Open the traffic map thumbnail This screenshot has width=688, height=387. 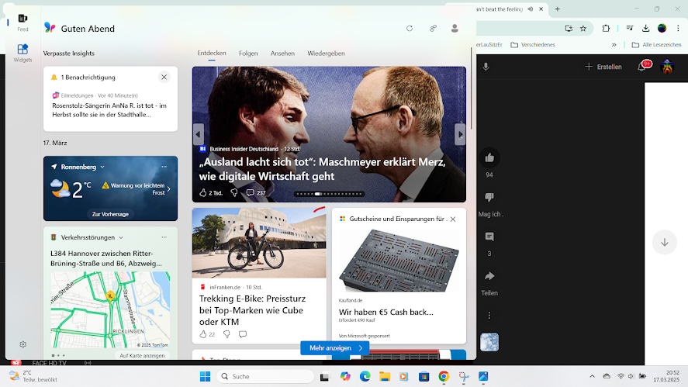[x=110, y=309]
